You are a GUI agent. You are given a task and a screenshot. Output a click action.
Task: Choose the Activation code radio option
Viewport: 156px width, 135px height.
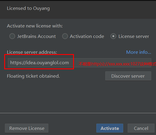(65, 36)
